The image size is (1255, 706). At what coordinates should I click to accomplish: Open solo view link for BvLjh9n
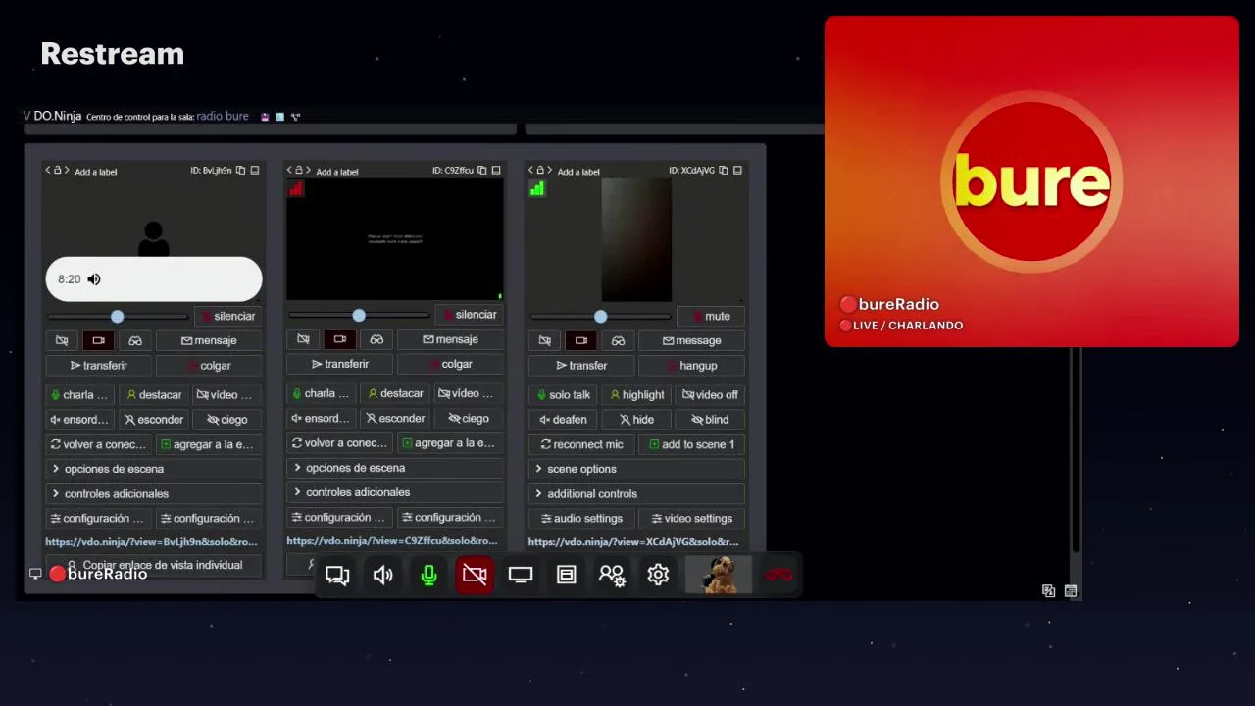pyautogui.click(x=151, y=541)
